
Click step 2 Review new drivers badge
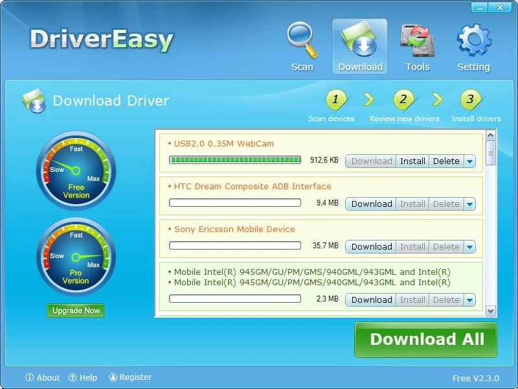coord(403,99)
